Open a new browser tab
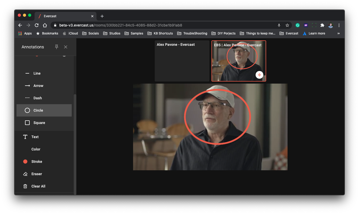 [102, 16]
